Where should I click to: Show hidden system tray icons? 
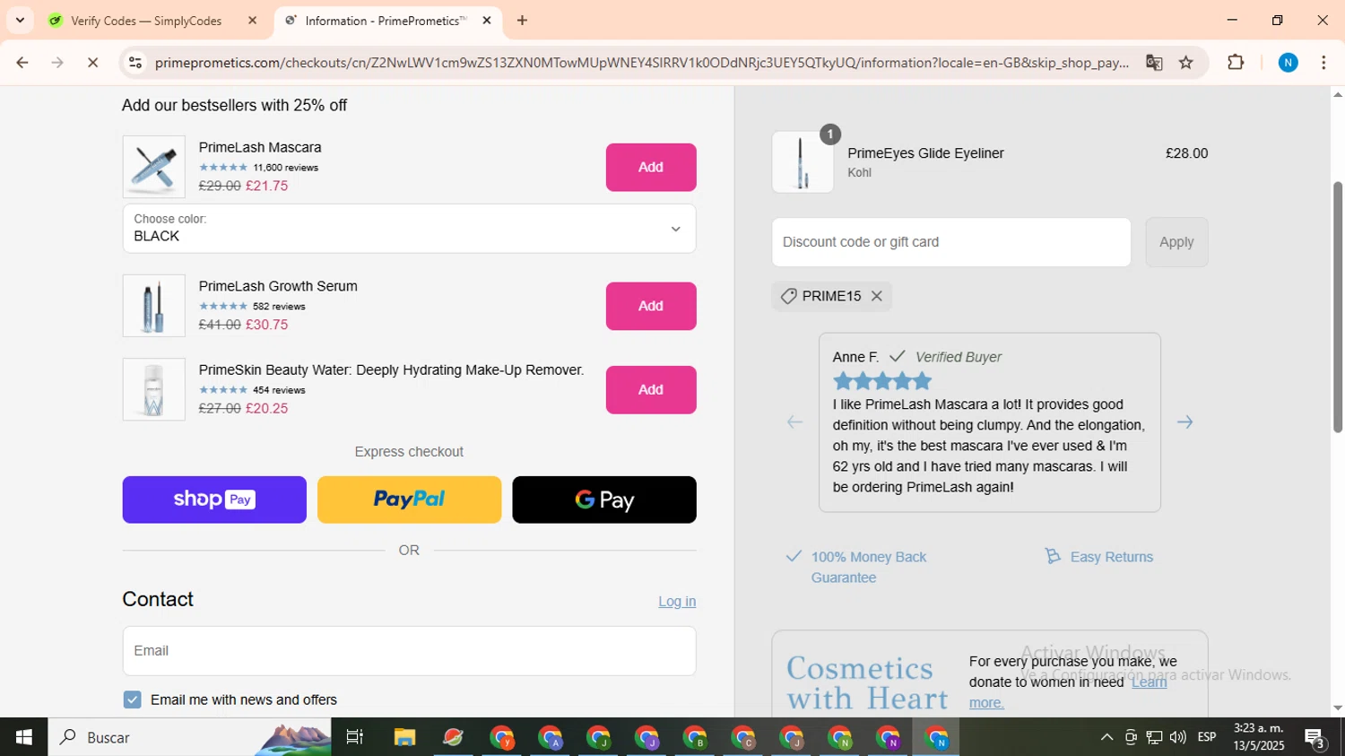[x=1106, y=737]
